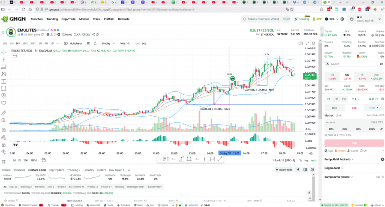Collapse the right side panel arrow
This screenshot has height=207, width=385.
(322, 29)
